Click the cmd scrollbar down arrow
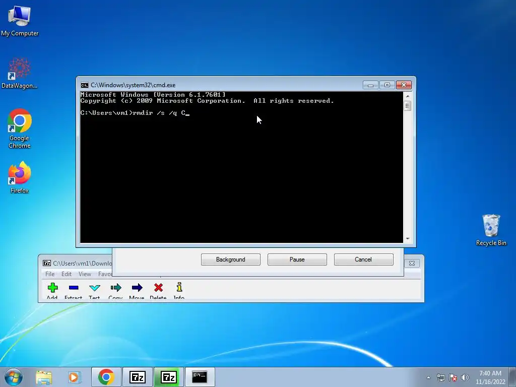The width and height of the screenshot is (516, 387). [407, 239]
